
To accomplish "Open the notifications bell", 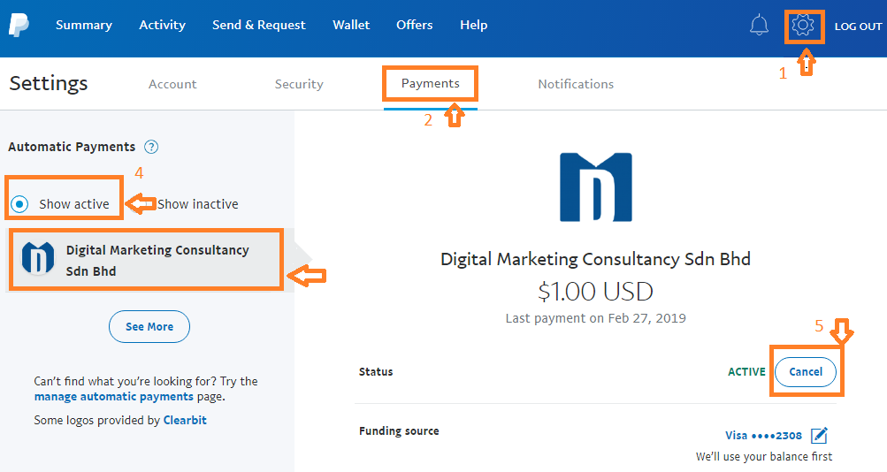I will 759,26.
